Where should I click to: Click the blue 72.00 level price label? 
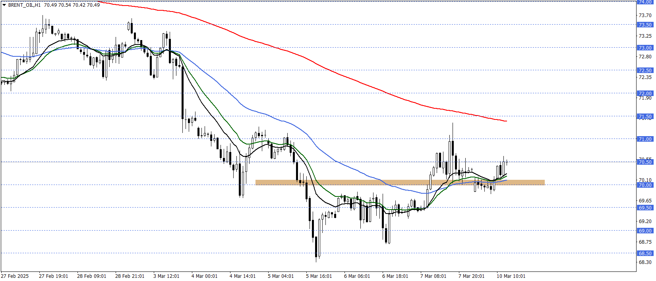point(645,93)
